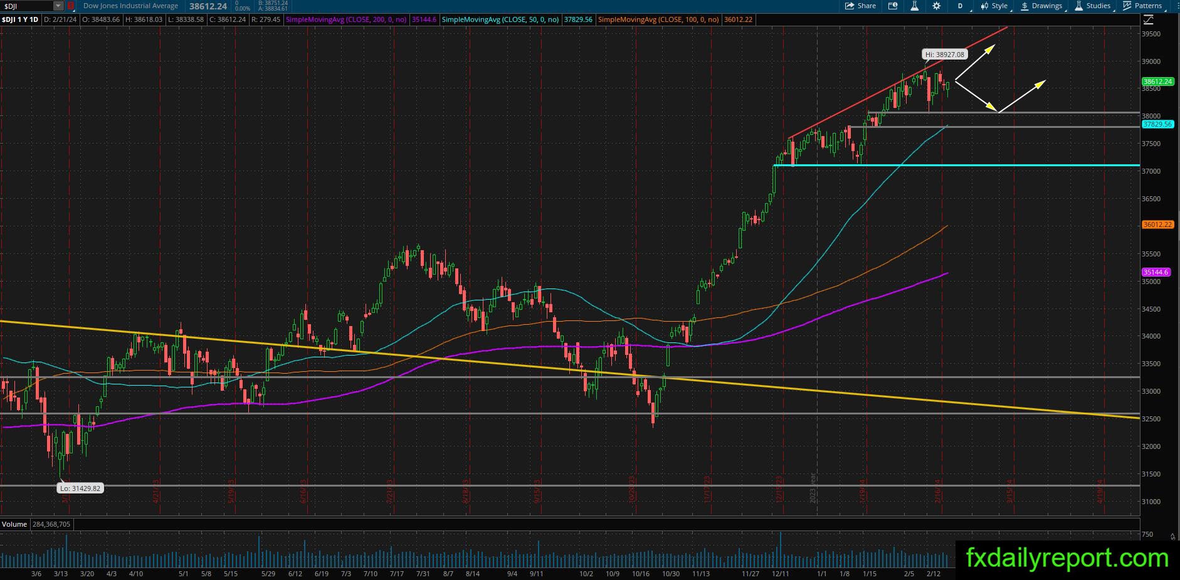Click the orange 36012.22 price axis bubble

[x=1157, y=224]
